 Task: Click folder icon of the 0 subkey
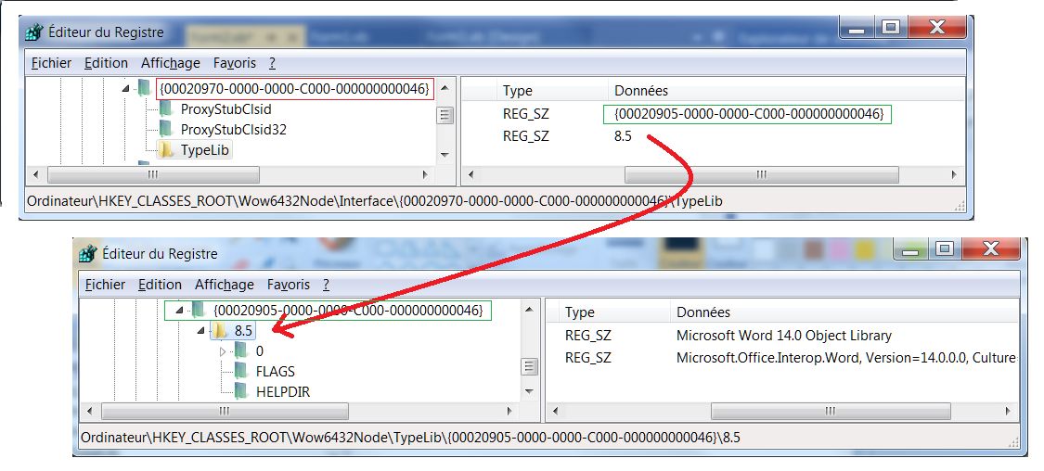click(x=241, y=350)
